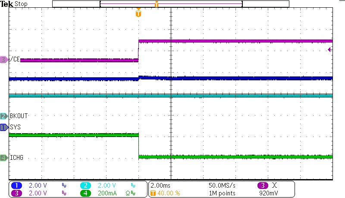345x198 pixels.
Task: Click the trigger source 3 badge
Action: click(263, 185)
